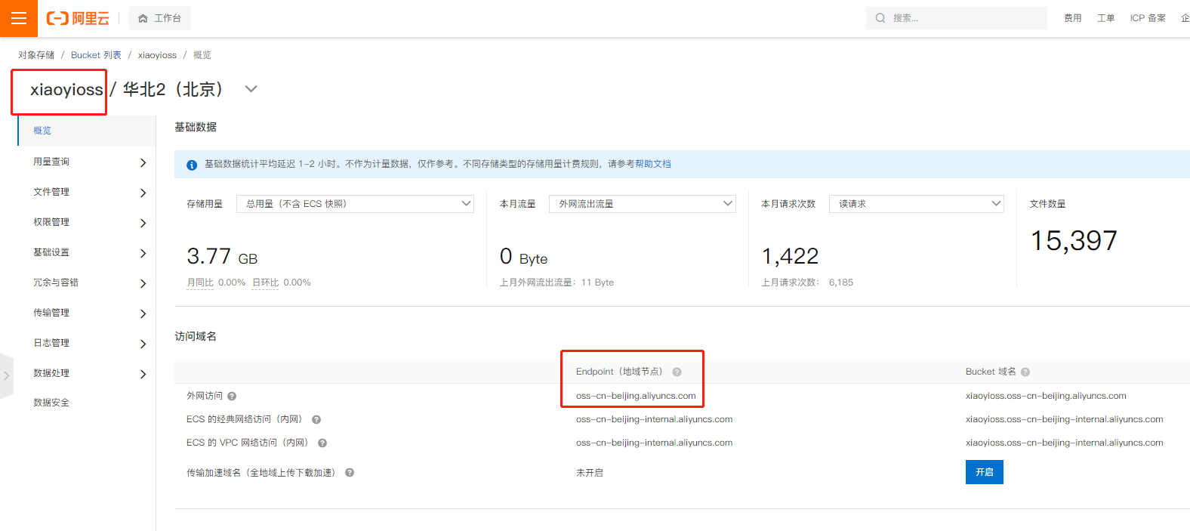Go to 对象存储 breadcrumb
1190x531 pixels.
[36, 55]
